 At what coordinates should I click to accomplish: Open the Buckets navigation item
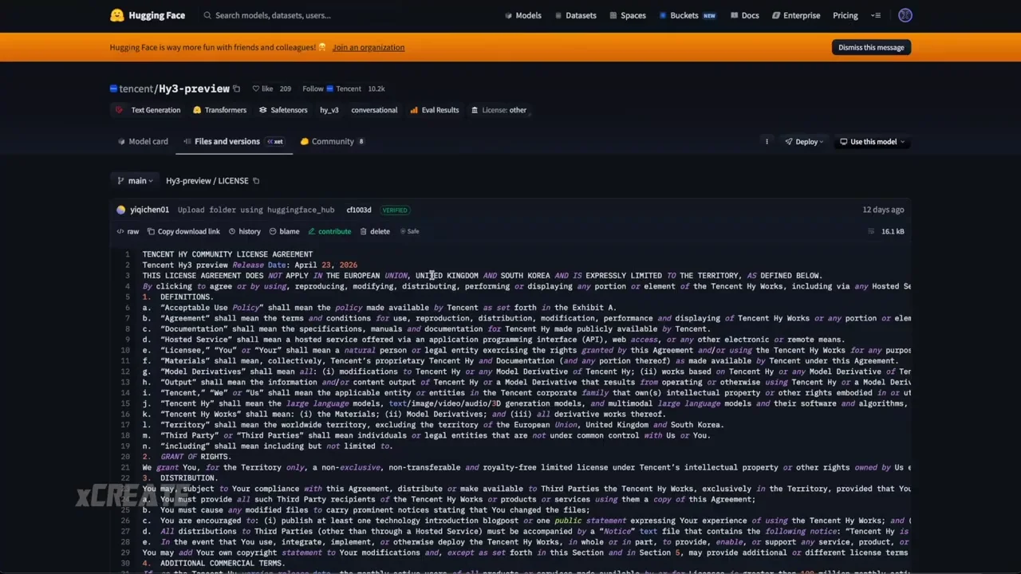688,15
